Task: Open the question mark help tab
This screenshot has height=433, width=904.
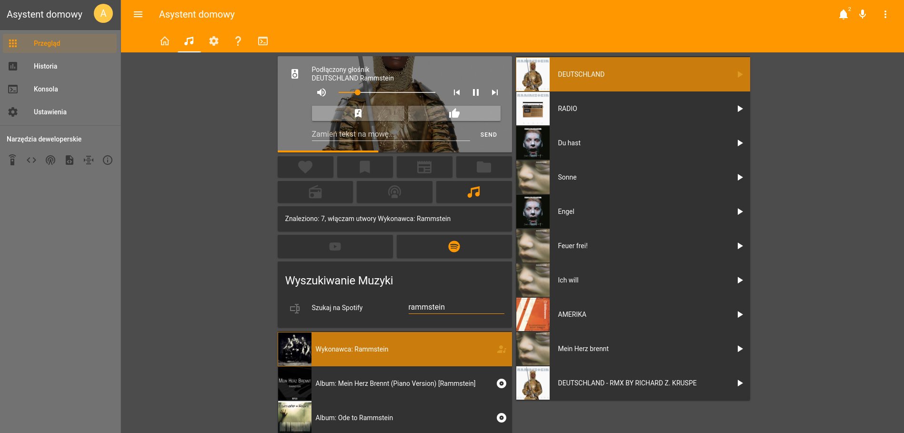Action: [238, 41]
